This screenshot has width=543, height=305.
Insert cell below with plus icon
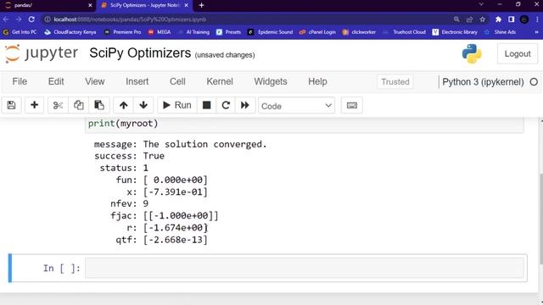coord(34,105)
